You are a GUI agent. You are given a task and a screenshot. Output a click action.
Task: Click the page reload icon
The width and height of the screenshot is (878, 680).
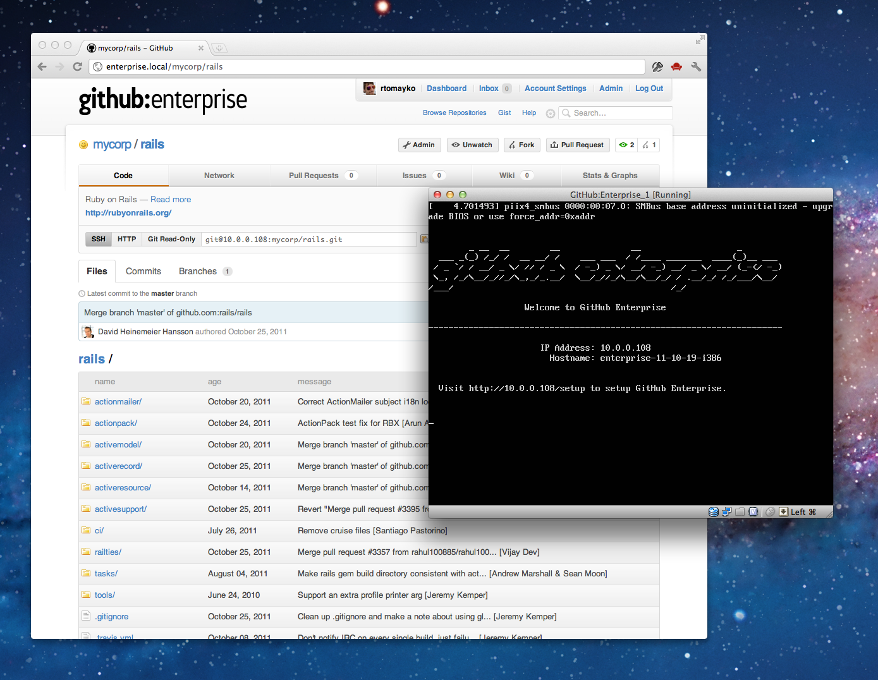(x=77, y=66)
